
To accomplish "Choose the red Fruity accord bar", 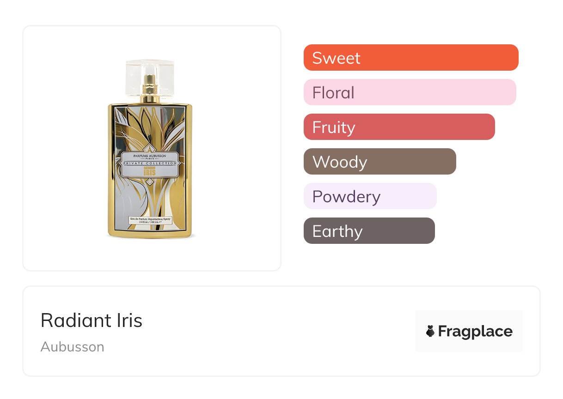I will [399, 127].
